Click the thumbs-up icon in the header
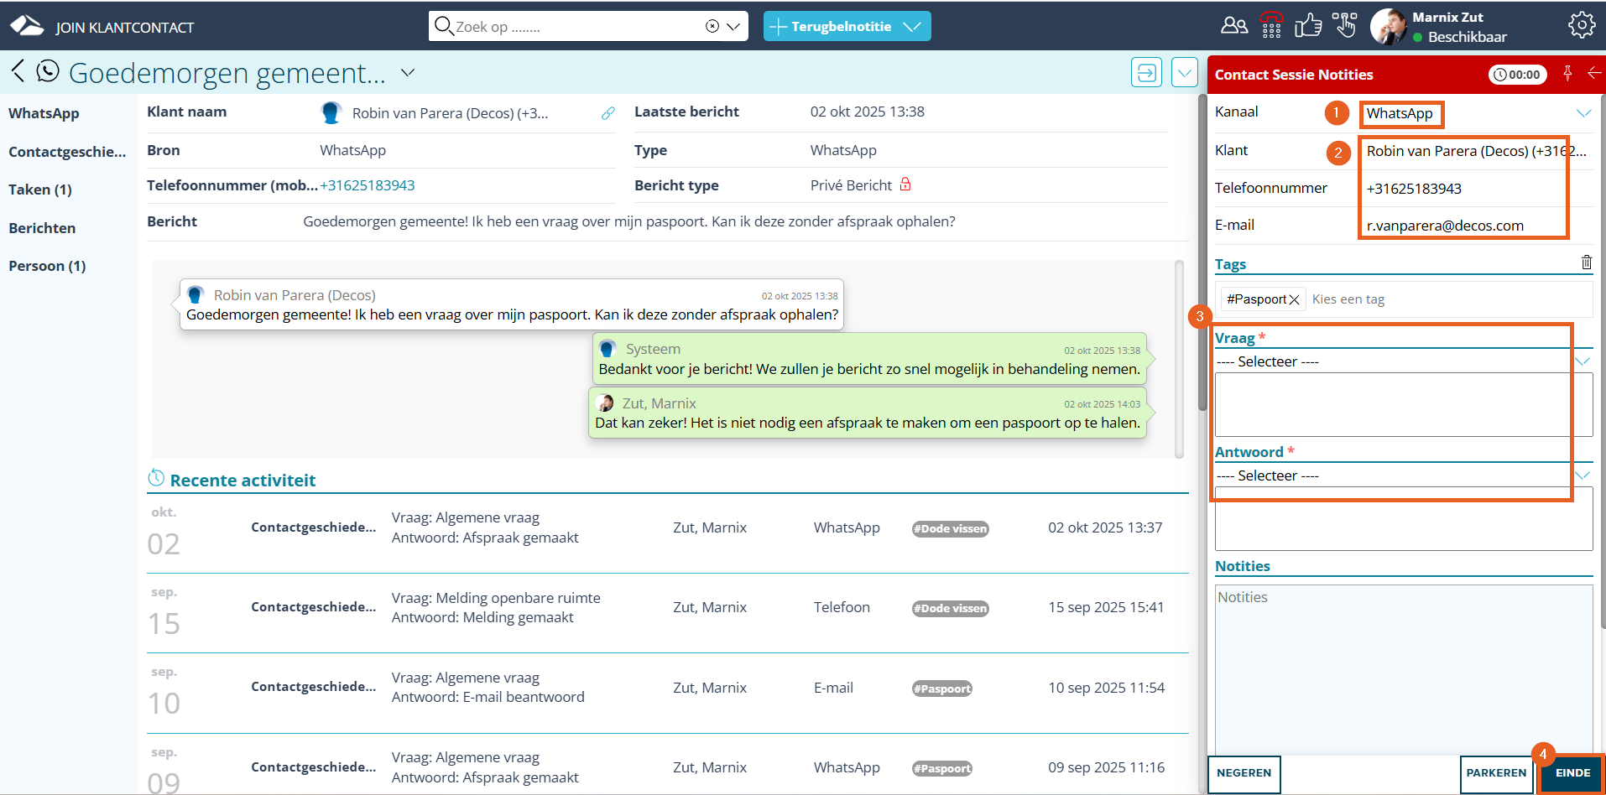The height and width of the screenshot is (795, 1606). click(1307, 26)
